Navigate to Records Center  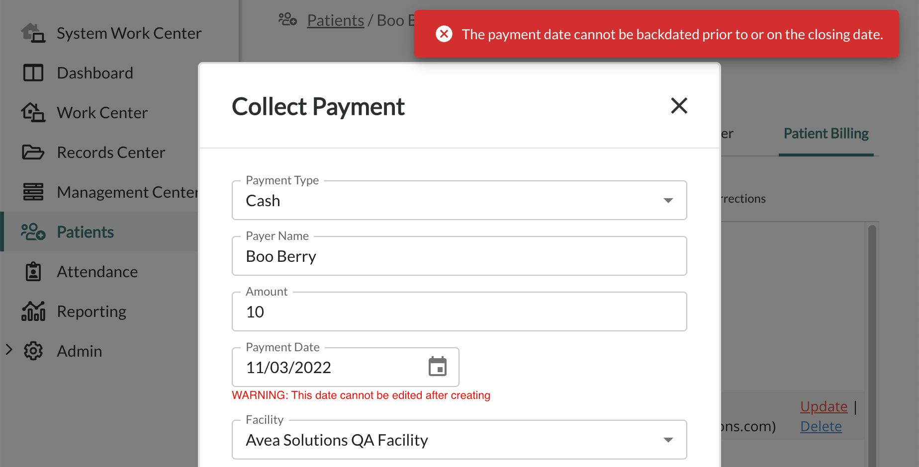pyautogui.click(x=111, y=153)
